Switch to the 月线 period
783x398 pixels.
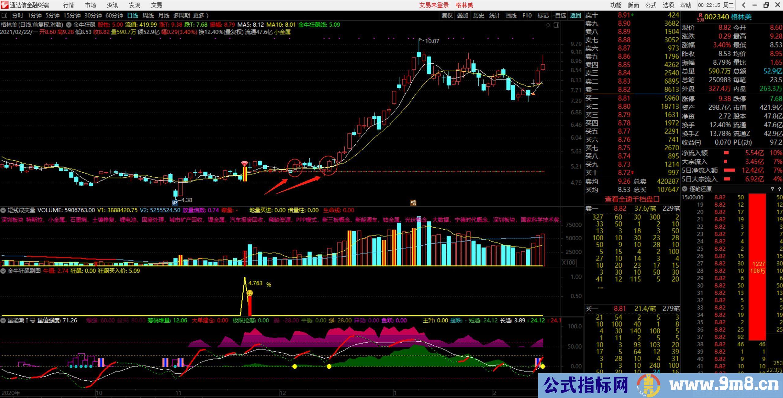tap(164, 15)
